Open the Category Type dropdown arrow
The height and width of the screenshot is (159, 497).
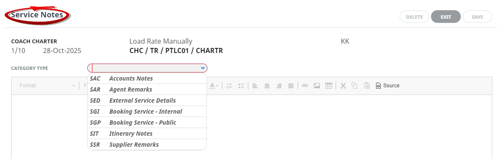pos(203,68)
